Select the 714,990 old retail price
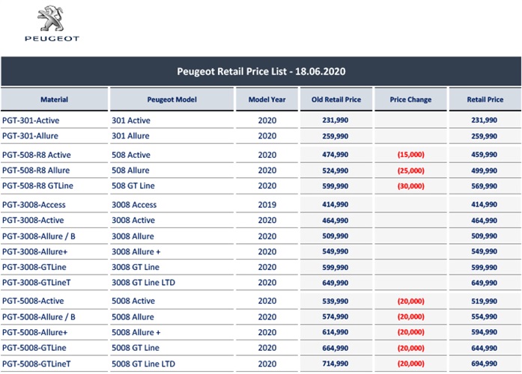The width and height of the screenshot is (522, 374). point(336,364)
